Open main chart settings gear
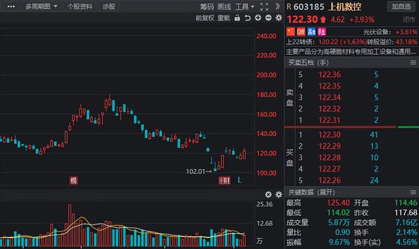 279,18
